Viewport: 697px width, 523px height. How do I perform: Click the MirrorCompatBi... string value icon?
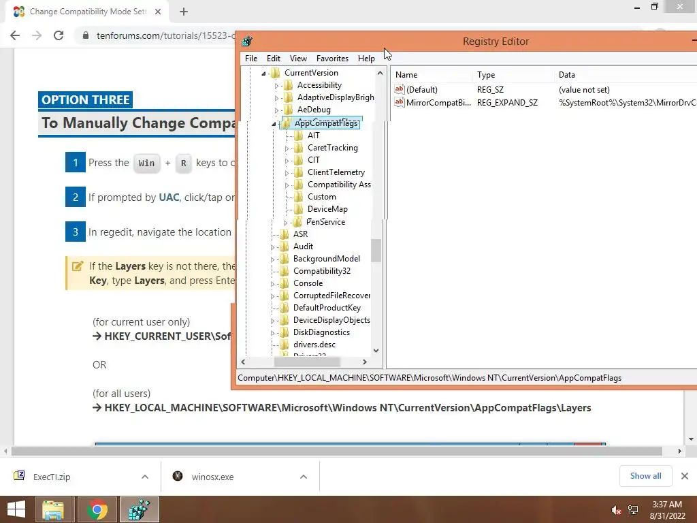pos(399,102)
